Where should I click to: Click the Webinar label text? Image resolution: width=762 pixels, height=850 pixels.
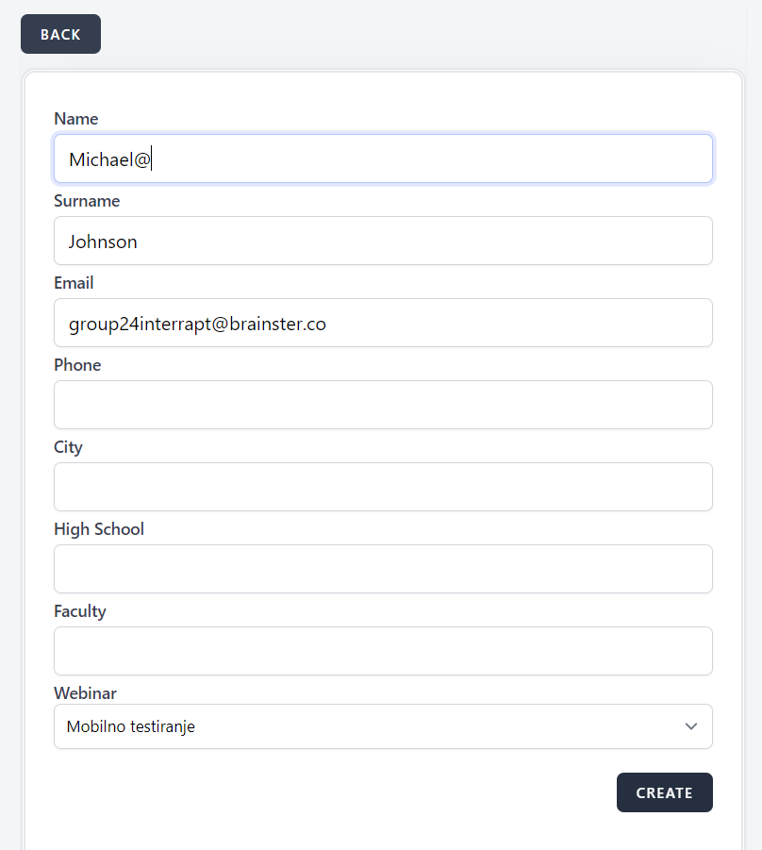click(85, 693)
